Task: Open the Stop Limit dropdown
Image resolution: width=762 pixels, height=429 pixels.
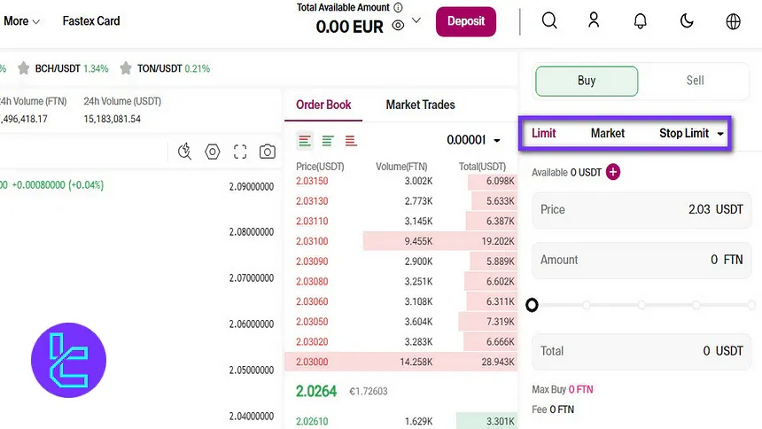Action: point(691,133)
